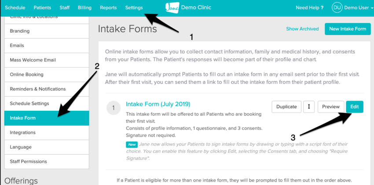Select Billing in the top navigation
Viewport: 374px width, 185px height.
click(x=84, y=8)
